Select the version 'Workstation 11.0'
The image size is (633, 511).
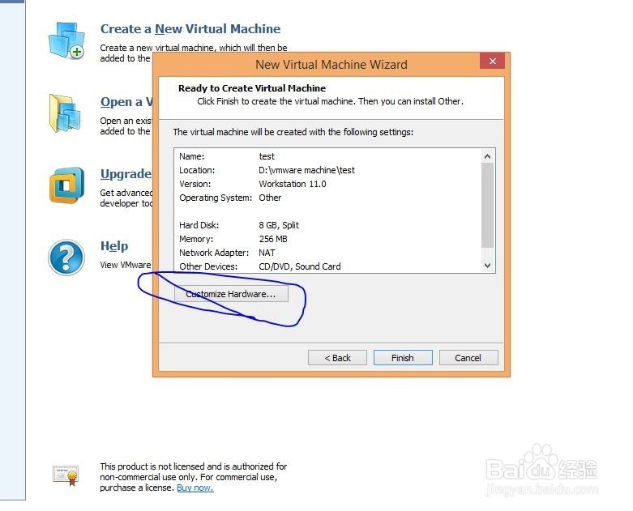293,184
